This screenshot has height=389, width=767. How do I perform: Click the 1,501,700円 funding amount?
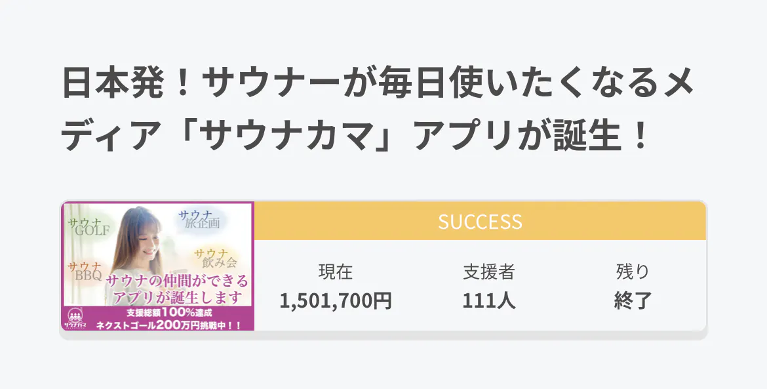pyautogui.click(x=336, y=300)
